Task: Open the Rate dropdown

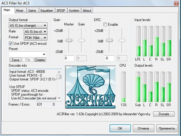Action: click(35, 32)
